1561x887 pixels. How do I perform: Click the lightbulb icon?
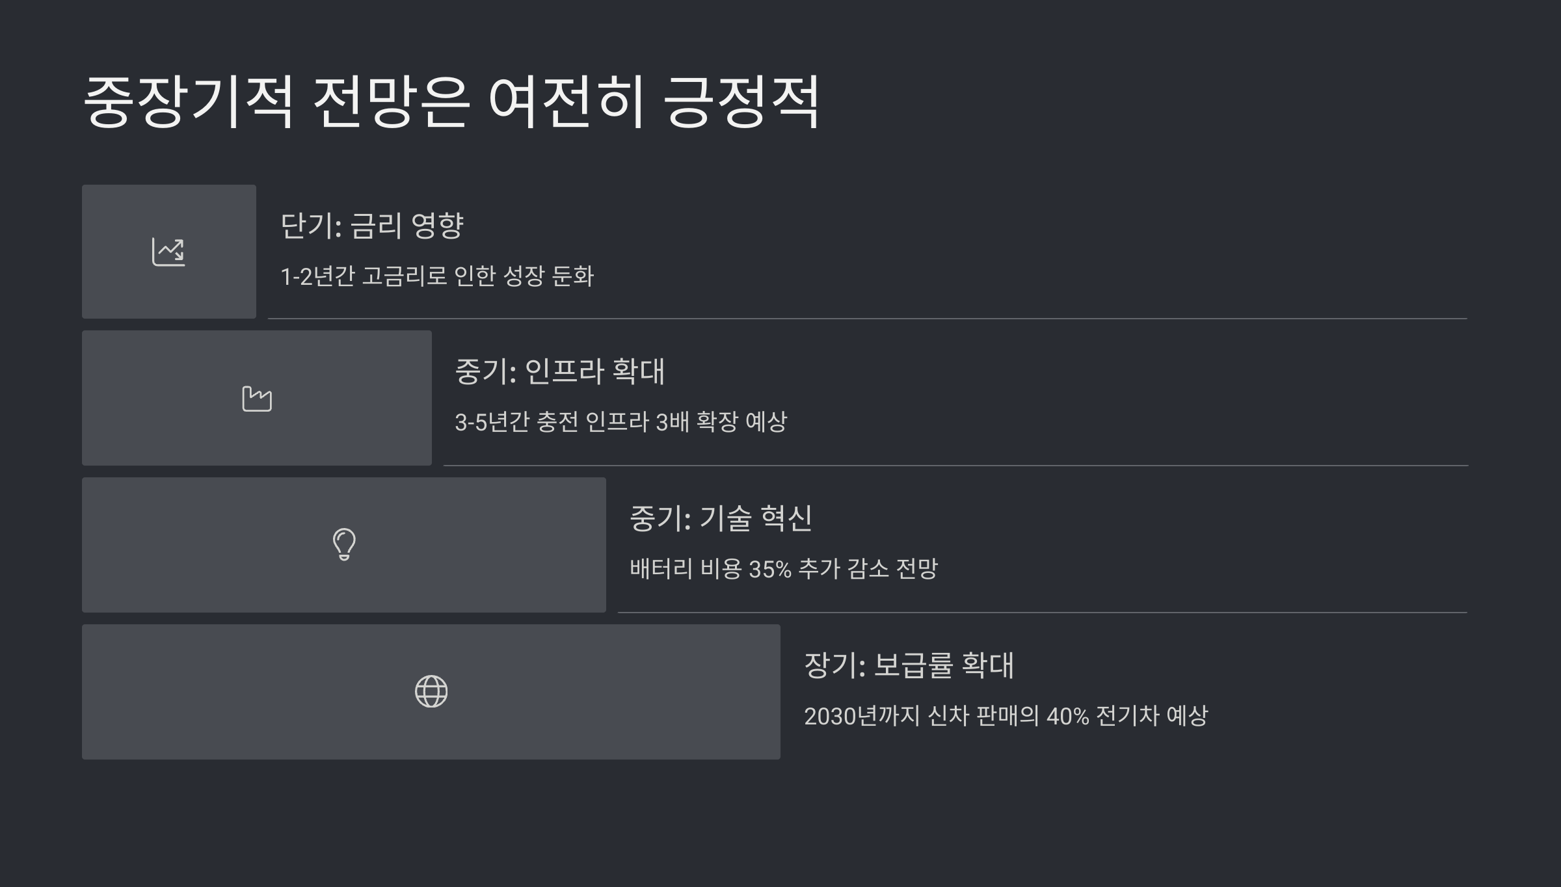tap(344, 544)
